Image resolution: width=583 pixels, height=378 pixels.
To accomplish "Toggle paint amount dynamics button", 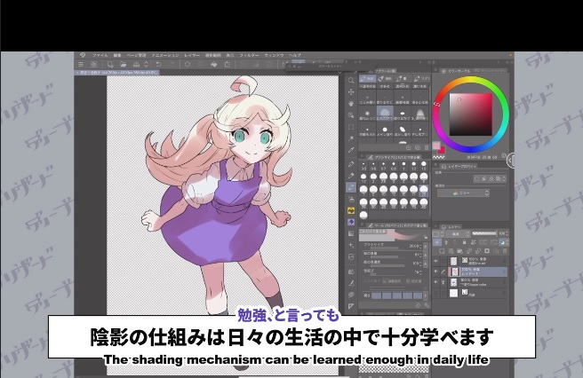I will [x=426, y=255].
